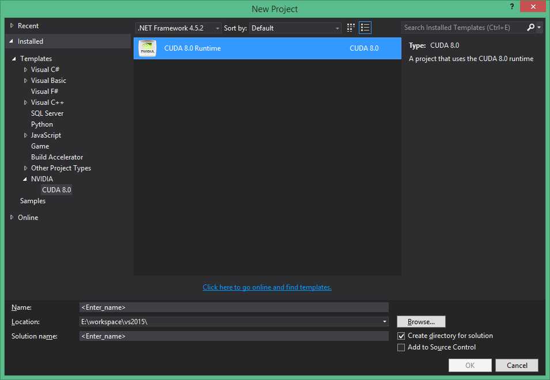The image size is (550, 380).
Task: Click the Visual C++ label
Action: tap(47, 102)
